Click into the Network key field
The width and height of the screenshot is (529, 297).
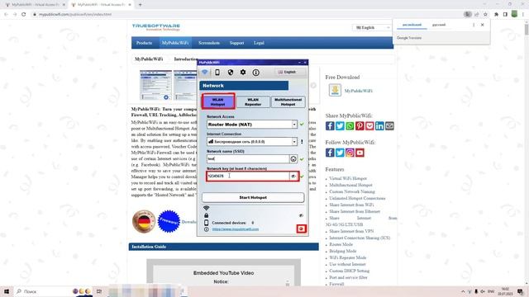point(248,176)
